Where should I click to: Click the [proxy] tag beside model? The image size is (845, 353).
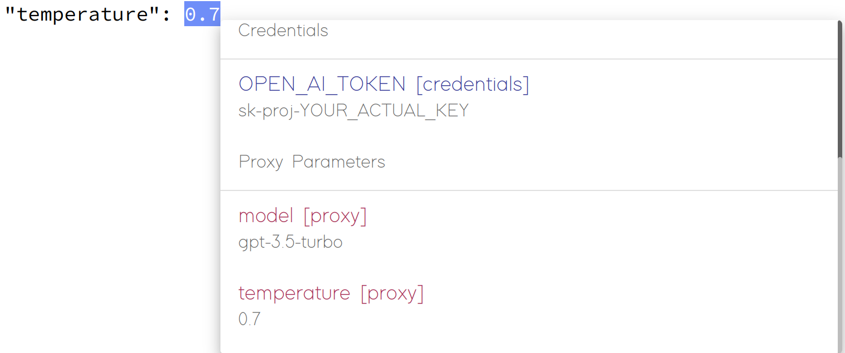[335, 215]
